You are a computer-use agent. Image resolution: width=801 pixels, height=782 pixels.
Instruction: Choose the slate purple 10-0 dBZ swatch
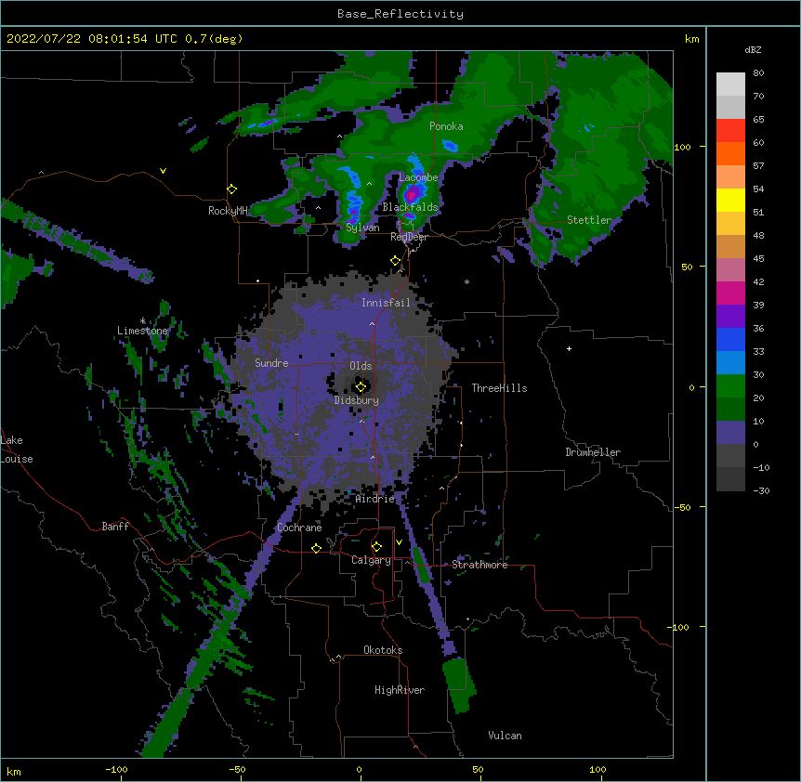tap(730, 433)
